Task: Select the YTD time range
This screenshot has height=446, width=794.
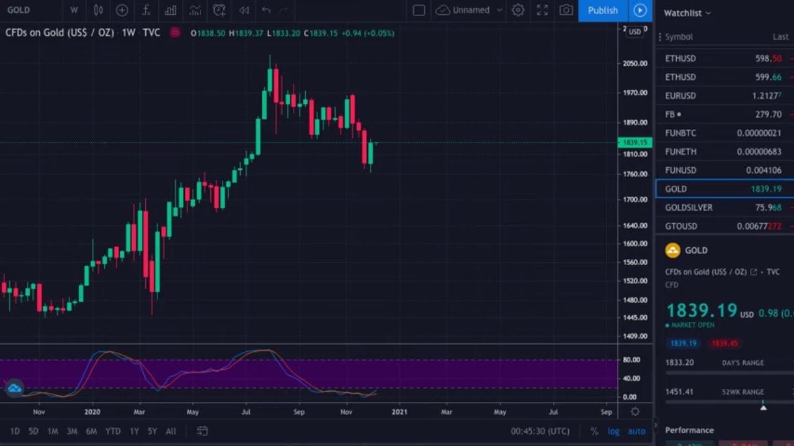Action: pyautogui.click(x=113, y=431)
